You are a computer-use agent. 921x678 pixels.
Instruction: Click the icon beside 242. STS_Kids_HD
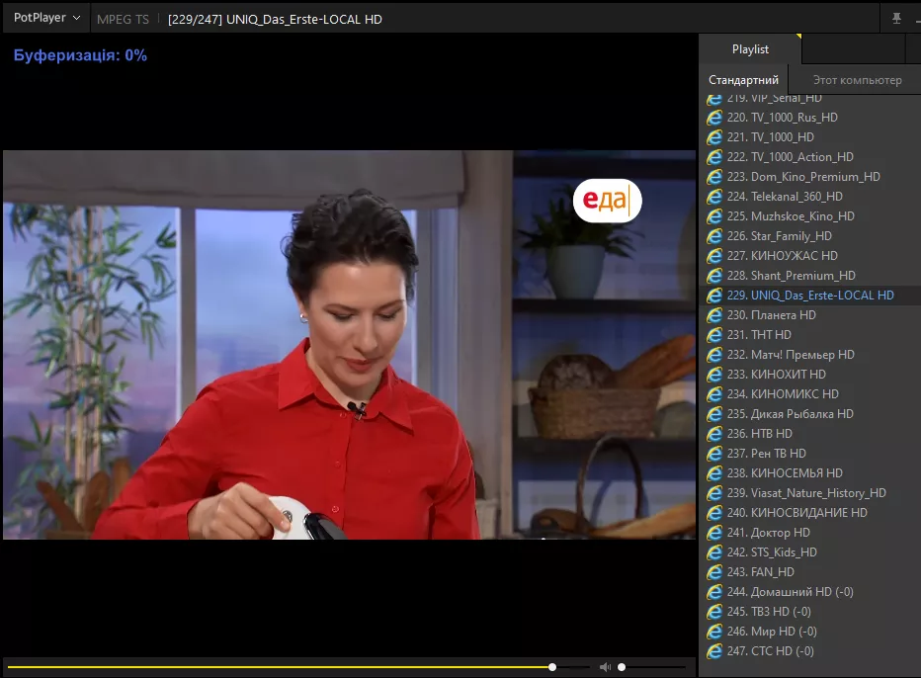tap(714, 552)
